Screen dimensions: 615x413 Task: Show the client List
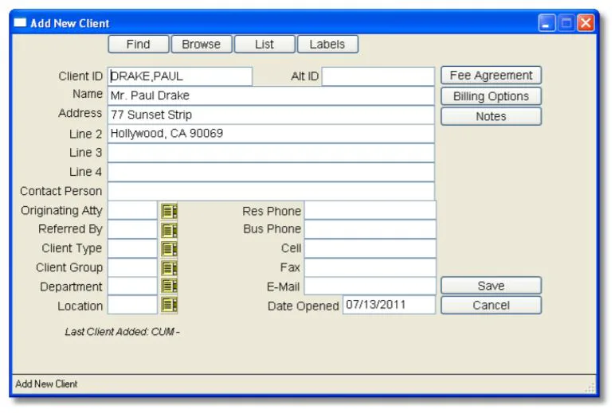point(264,45)
